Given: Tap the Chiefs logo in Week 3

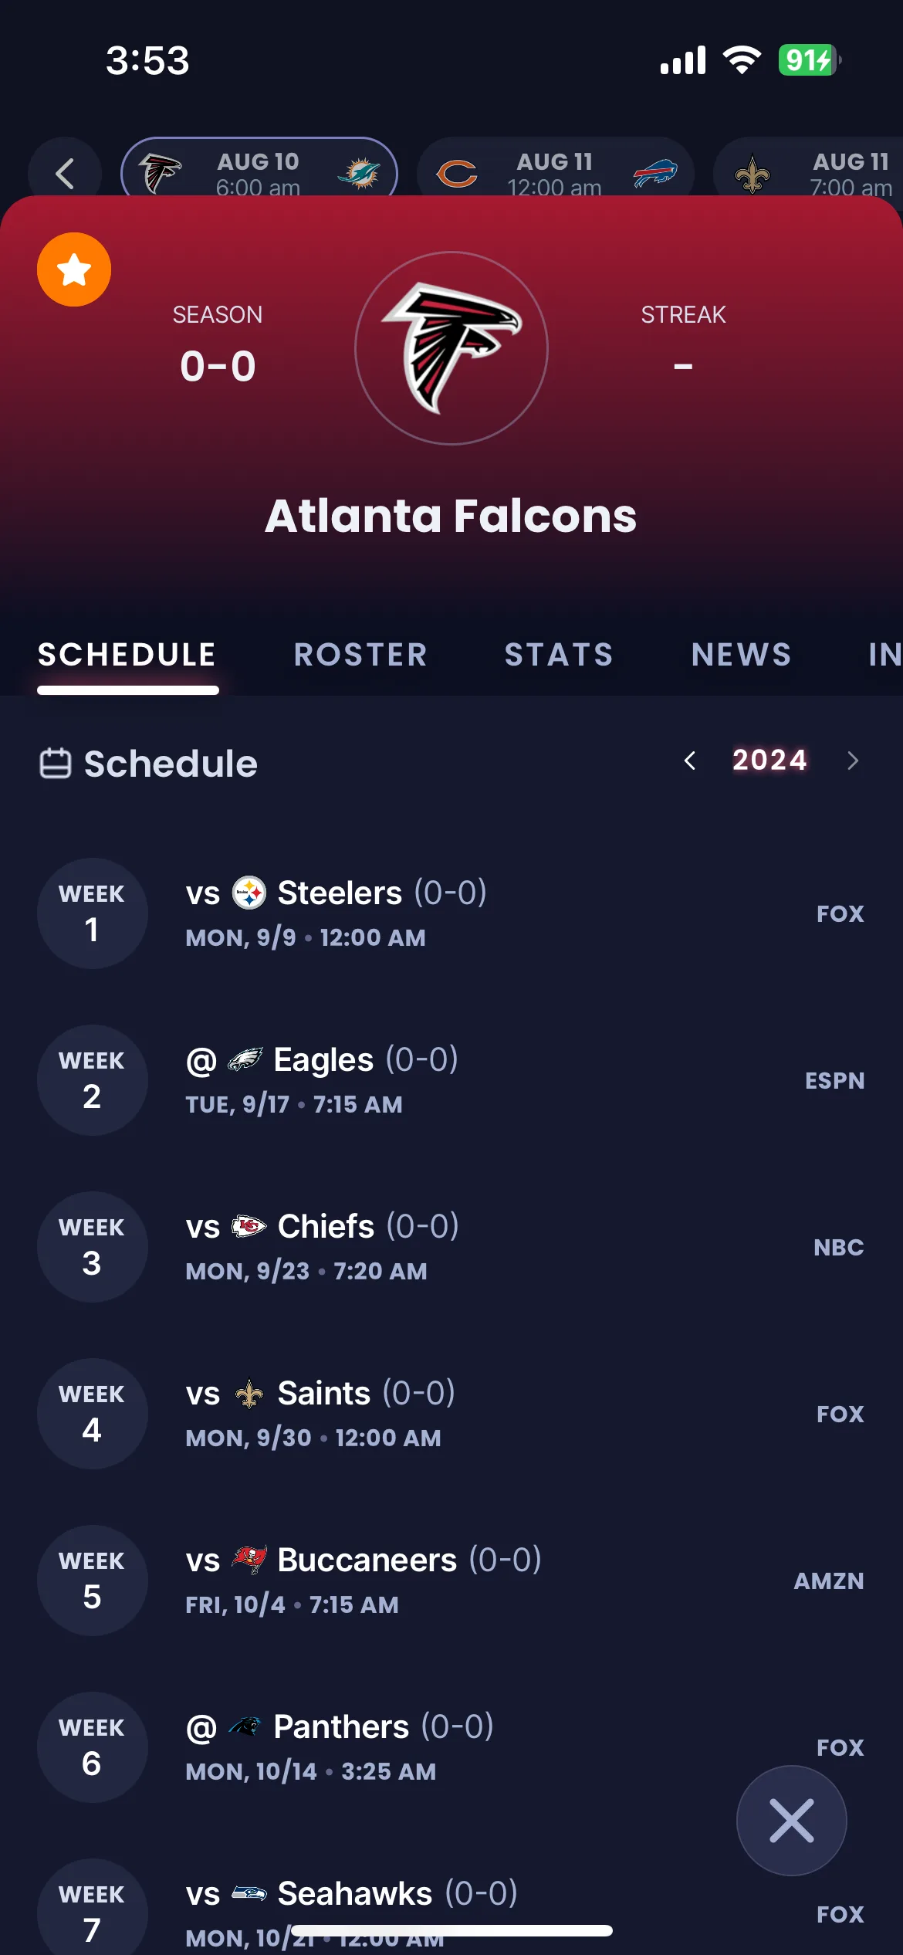Looking at the screenshot, I should (x=249, y=1226).
